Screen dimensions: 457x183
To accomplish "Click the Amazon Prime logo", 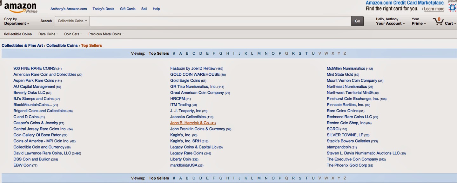I will 21,8.
